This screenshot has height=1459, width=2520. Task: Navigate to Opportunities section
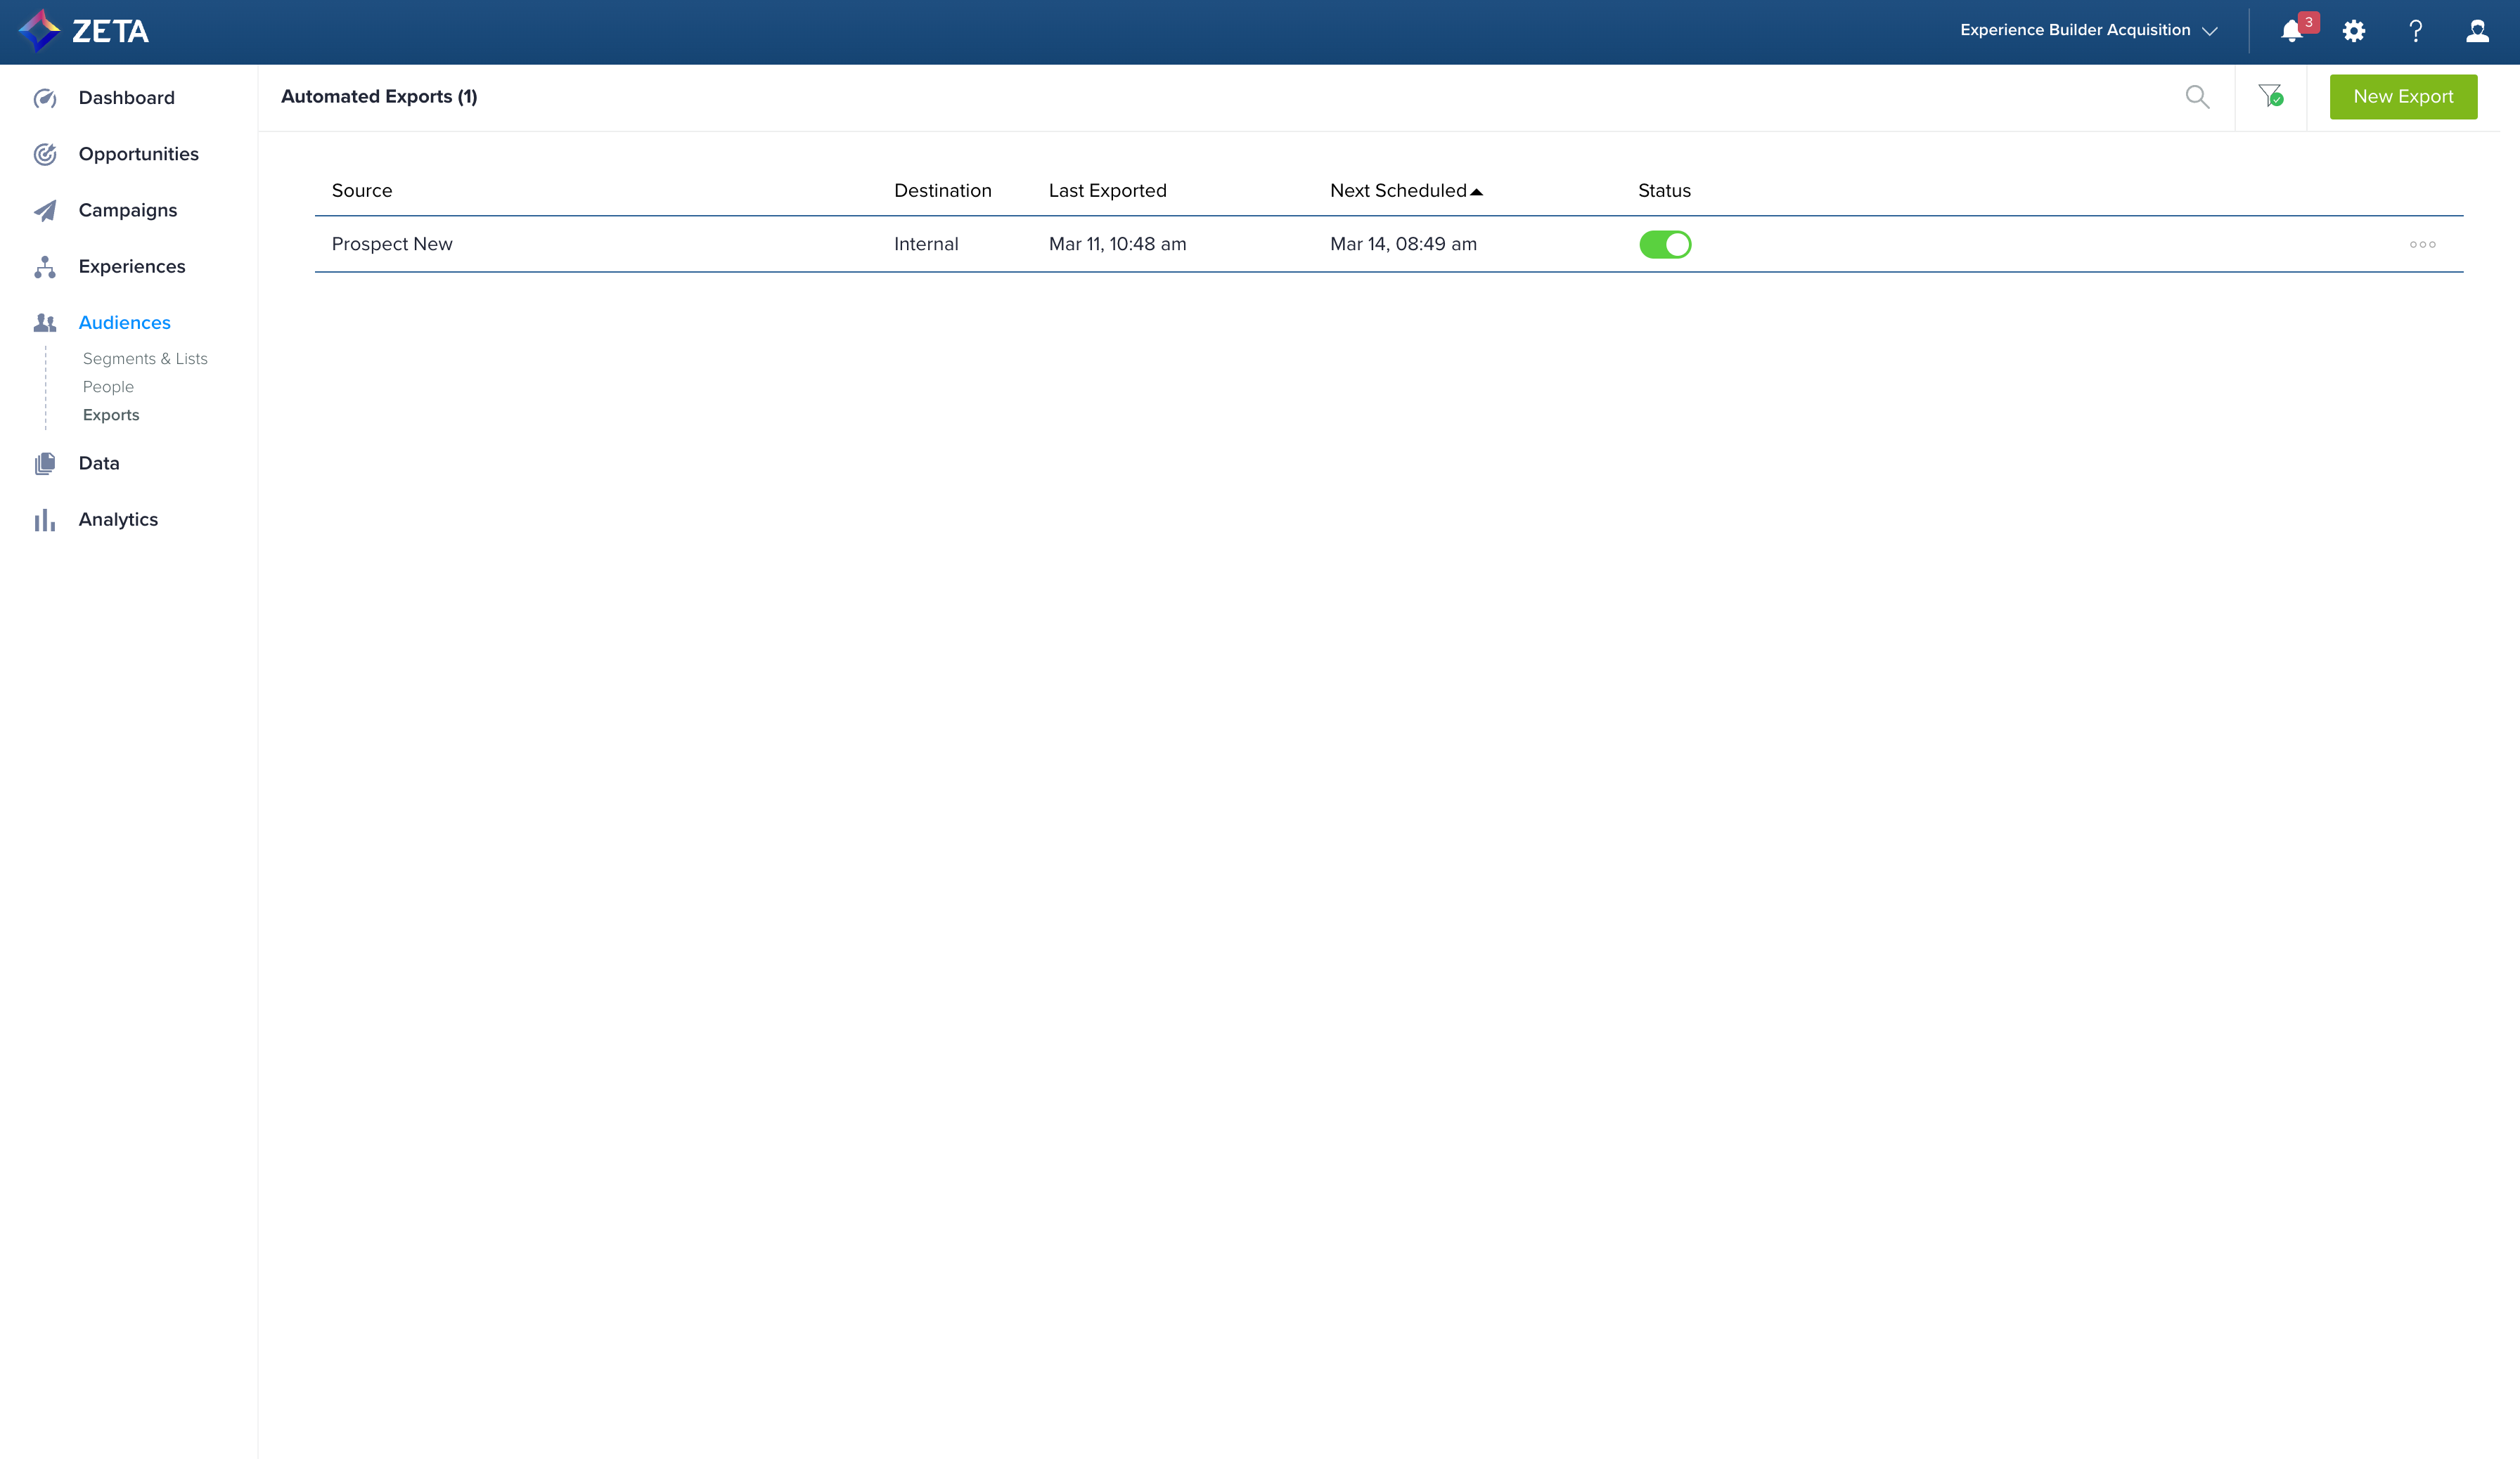[138, 154]
